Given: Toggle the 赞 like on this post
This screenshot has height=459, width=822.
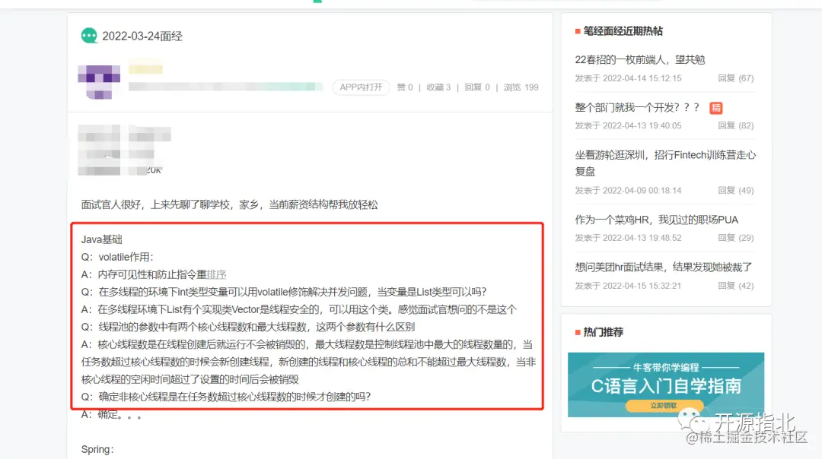Looking at the screenshot, I should (404, 87).
